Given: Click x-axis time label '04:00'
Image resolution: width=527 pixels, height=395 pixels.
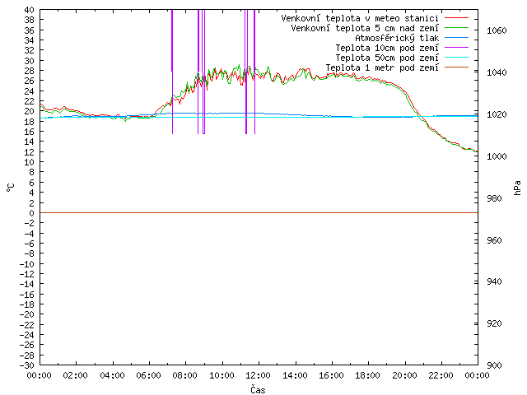Looking at the screenshot, I should [112, 375].
